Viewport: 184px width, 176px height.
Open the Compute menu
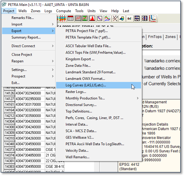(x=63, y=11)
